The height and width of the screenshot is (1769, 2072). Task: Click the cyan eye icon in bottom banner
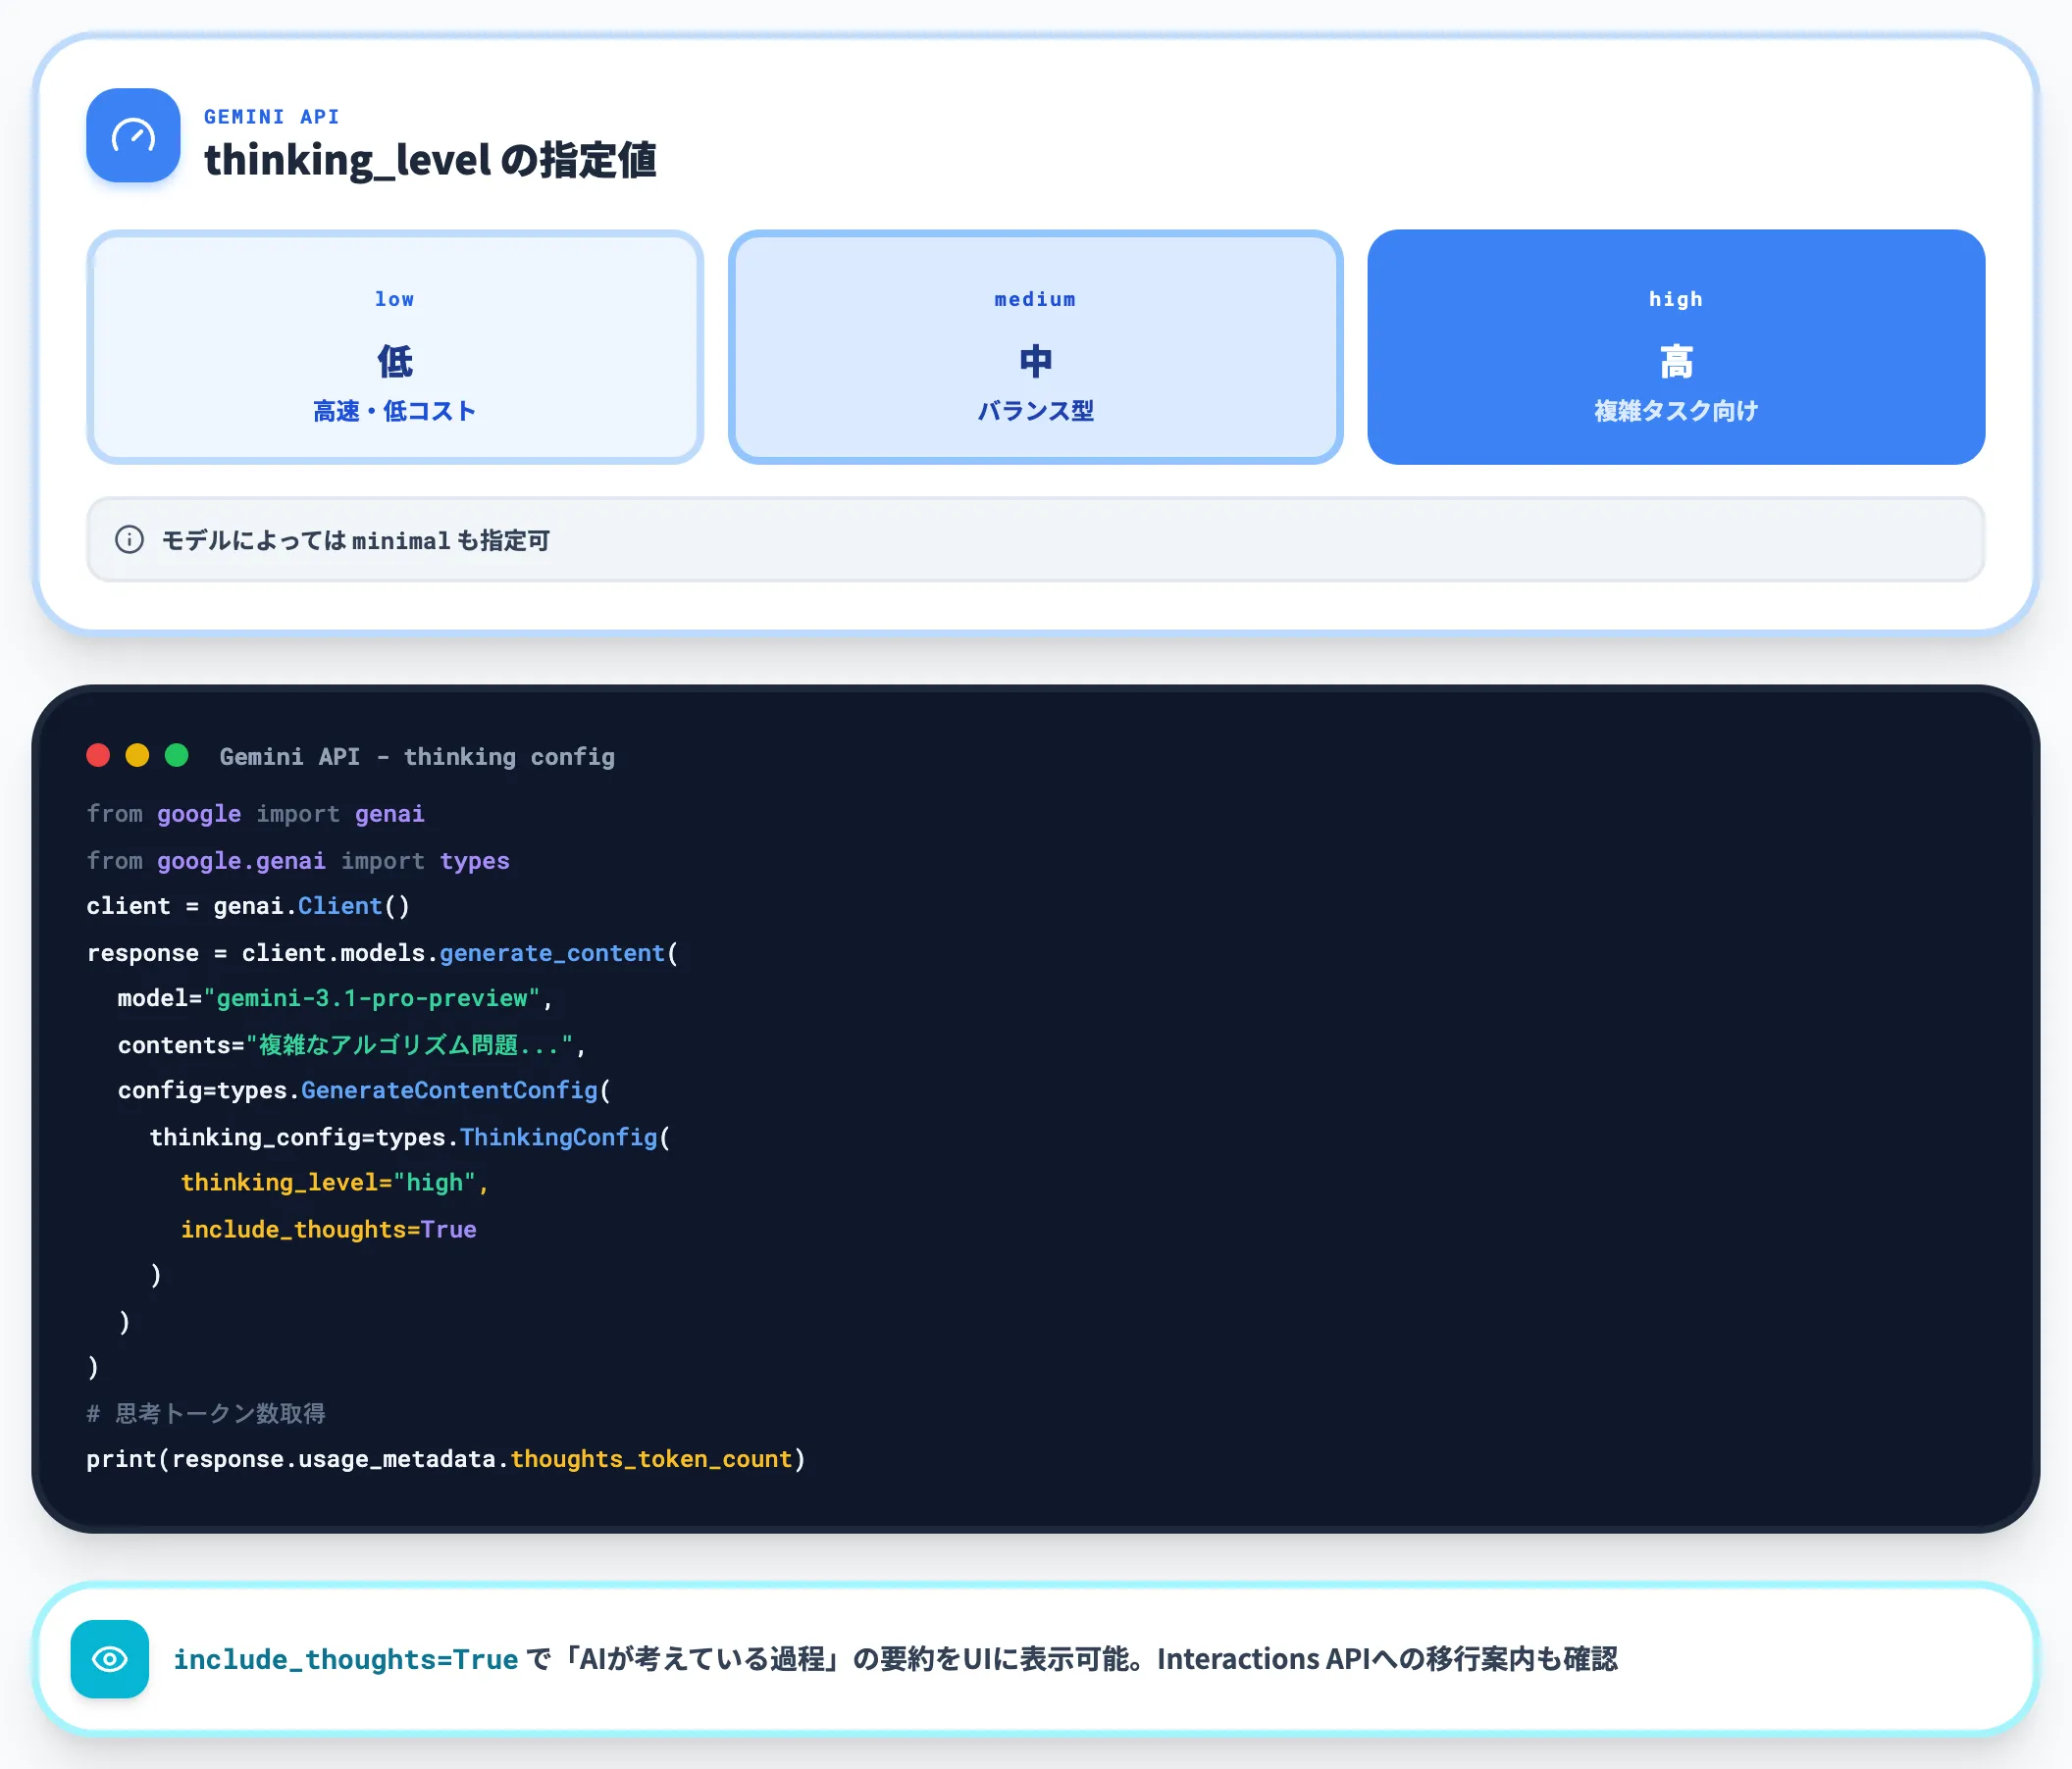click(x=110, y=1659)
